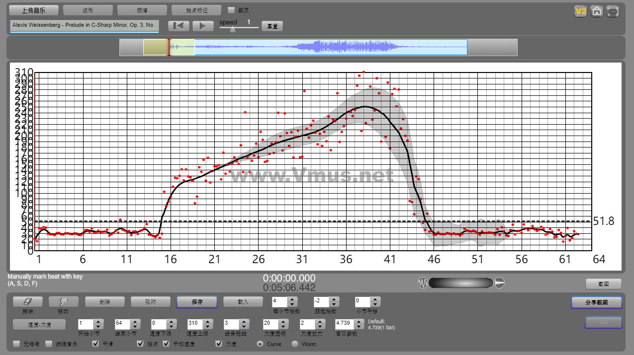The image size is (634, 355).
Task: Click the V2 version icon
Action: pos(580,11)
